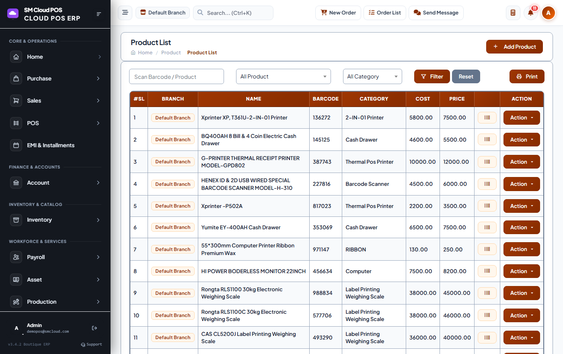Collapse sidebar using icon beside CLOUD POS ERP
The image size is (563, 354).
tap(99, 14)
